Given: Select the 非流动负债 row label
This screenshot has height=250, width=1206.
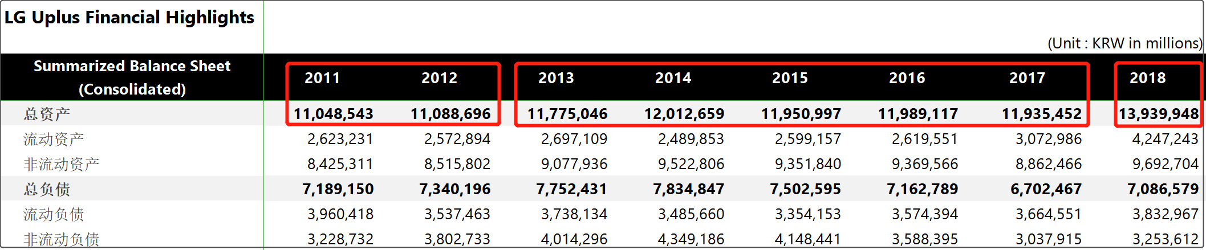Looking at the screenshot, I should [61, 239].
